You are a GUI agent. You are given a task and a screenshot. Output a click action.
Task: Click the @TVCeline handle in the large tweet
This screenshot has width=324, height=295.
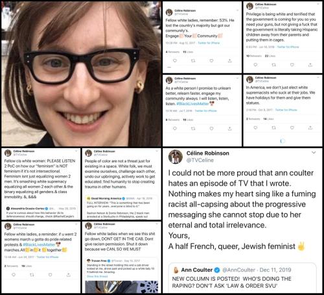point(200,160)
